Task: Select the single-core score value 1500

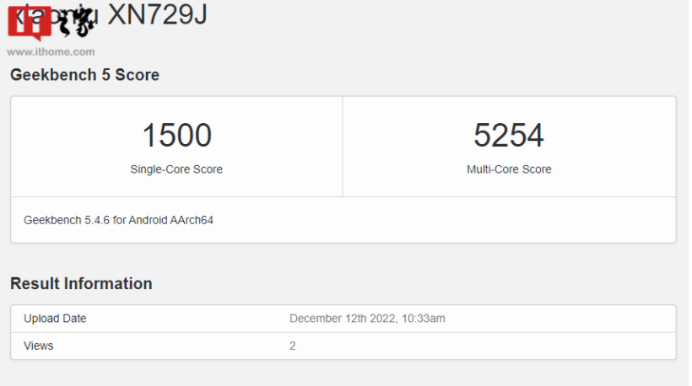Action: pos(177,135)
